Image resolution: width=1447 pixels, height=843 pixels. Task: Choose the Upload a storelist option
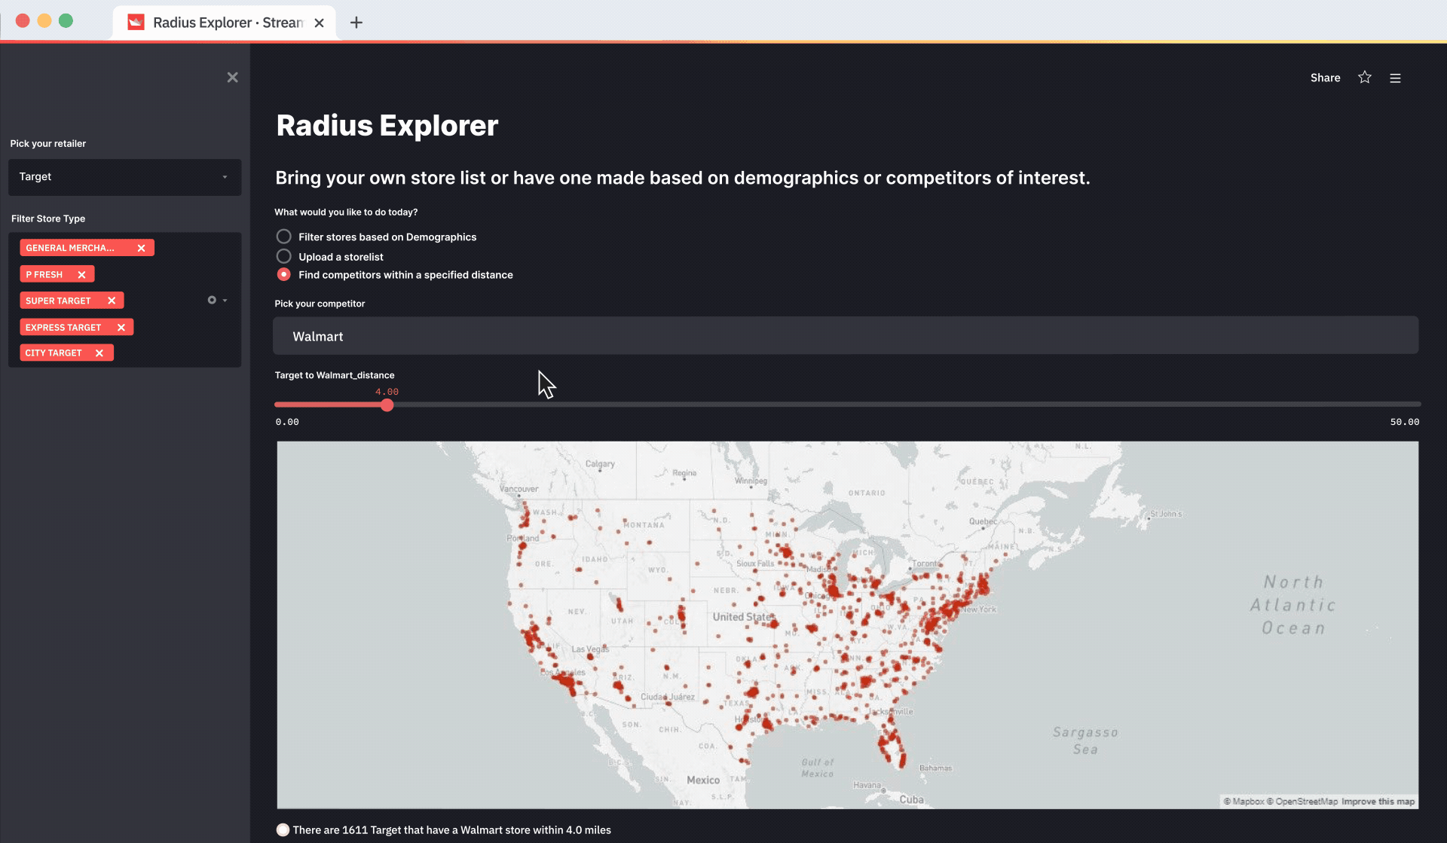pos(283,256)
